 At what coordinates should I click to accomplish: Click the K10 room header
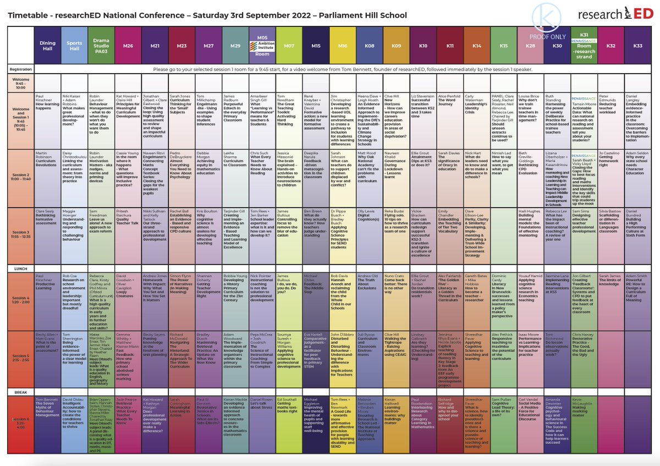[423, 46]
